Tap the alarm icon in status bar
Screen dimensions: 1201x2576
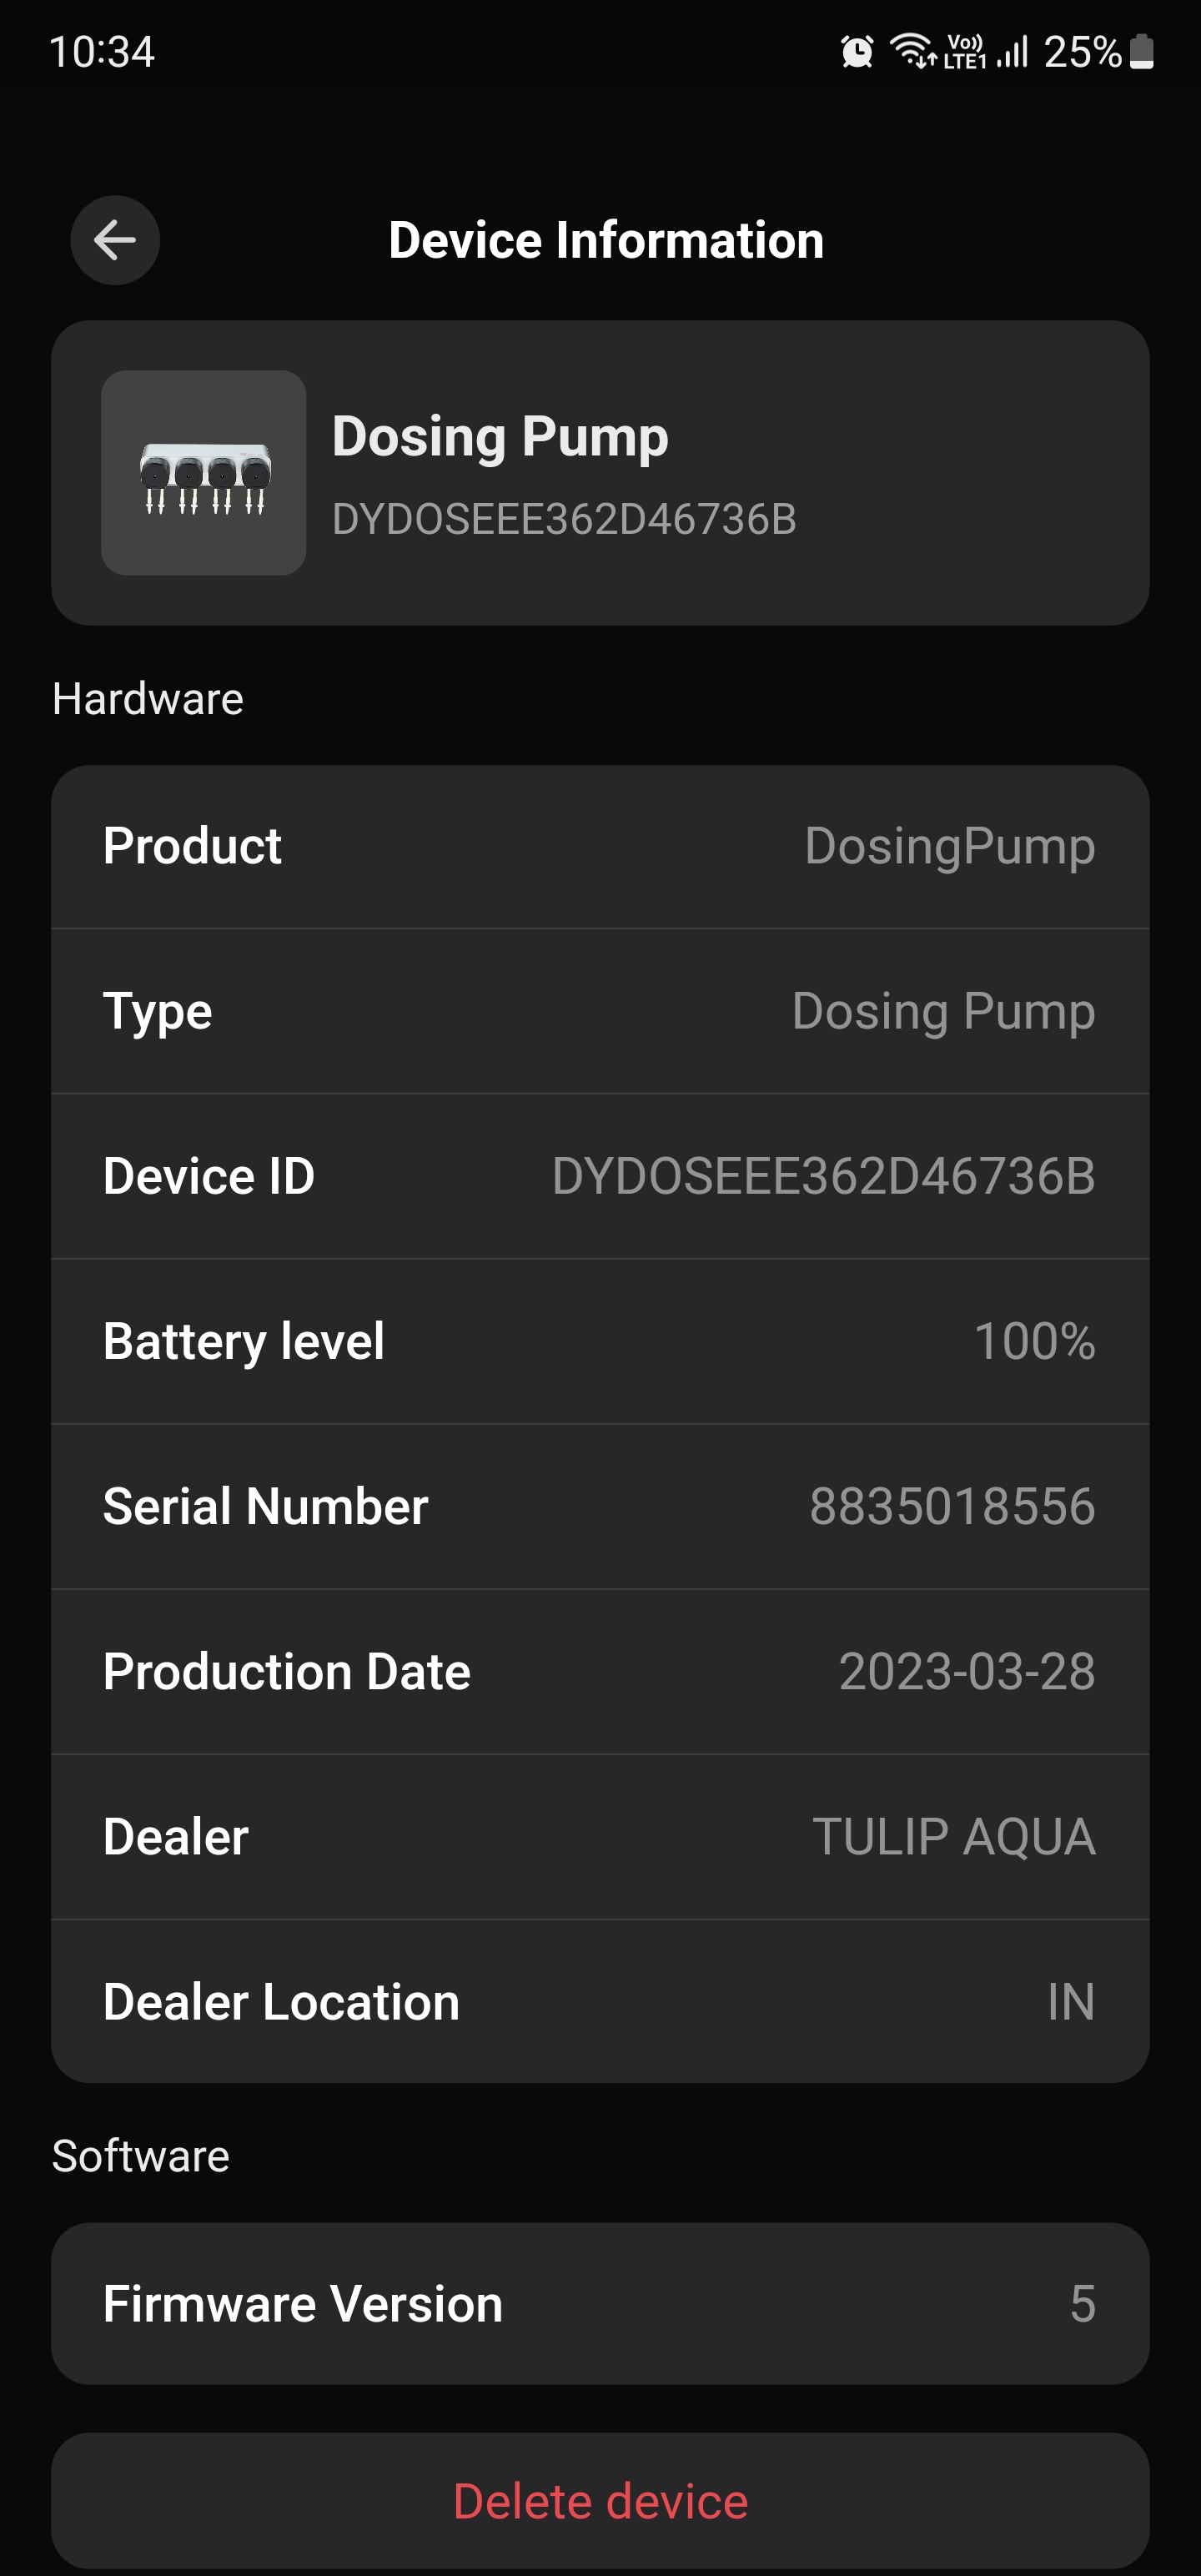tap(857, 51)
